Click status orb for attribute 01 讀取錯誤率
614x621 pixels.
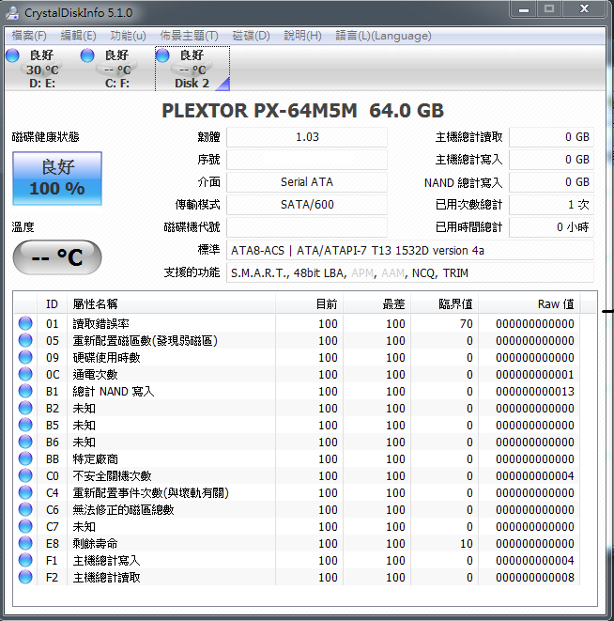25,323
